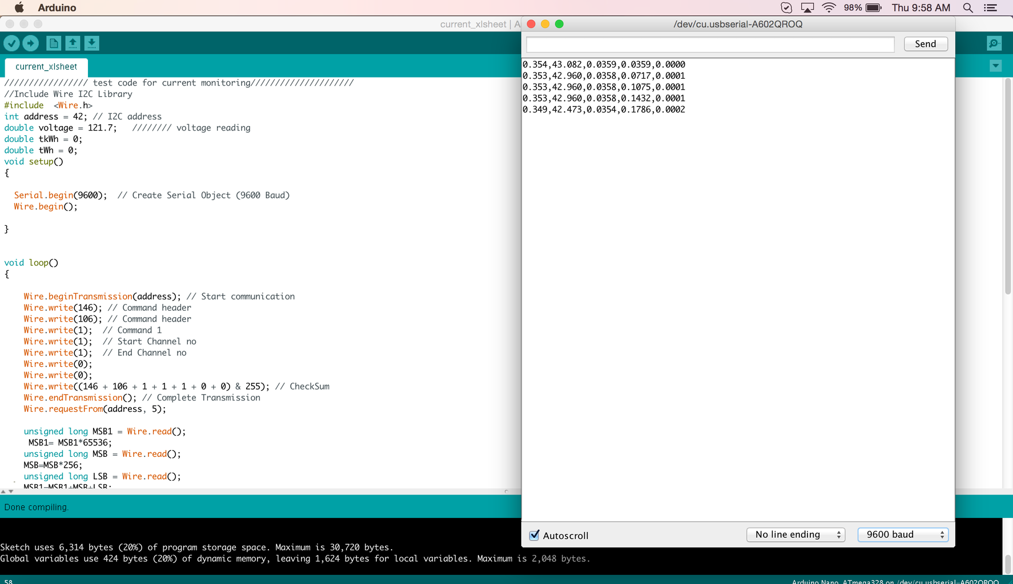Click the console output scrollbar
The image size is (1013, 584).
click(x=1008, y=563)
